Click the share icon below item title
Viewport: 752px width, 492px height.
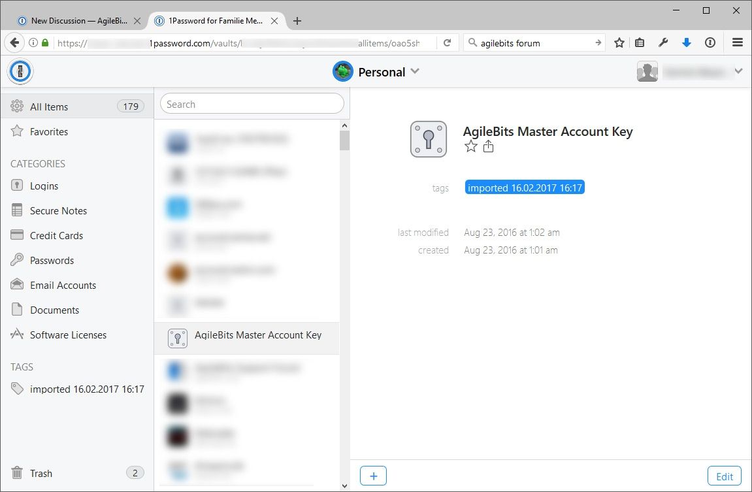click(x=488, y=146)
